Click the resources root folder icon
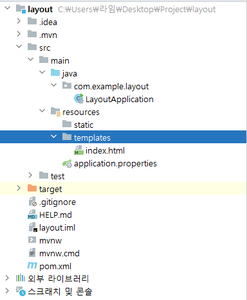This screenshot has width=247, height=300. point(56,112)
